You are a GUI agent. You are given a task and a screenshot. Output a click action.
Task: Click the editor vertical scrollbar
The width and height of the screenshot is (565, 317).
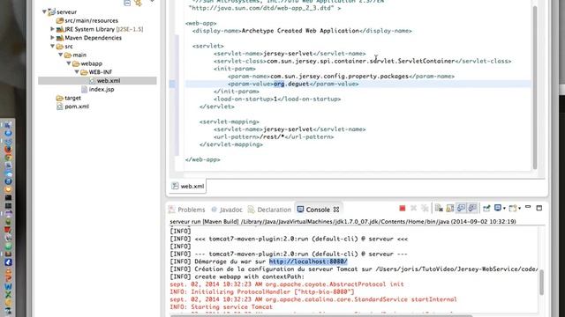[x=535, y=88]
